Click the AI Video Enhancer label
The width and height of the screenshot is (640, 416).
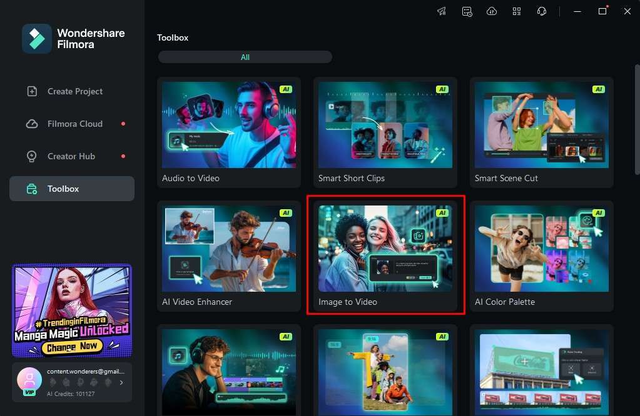pyautogui.click(x=196, y=302)
